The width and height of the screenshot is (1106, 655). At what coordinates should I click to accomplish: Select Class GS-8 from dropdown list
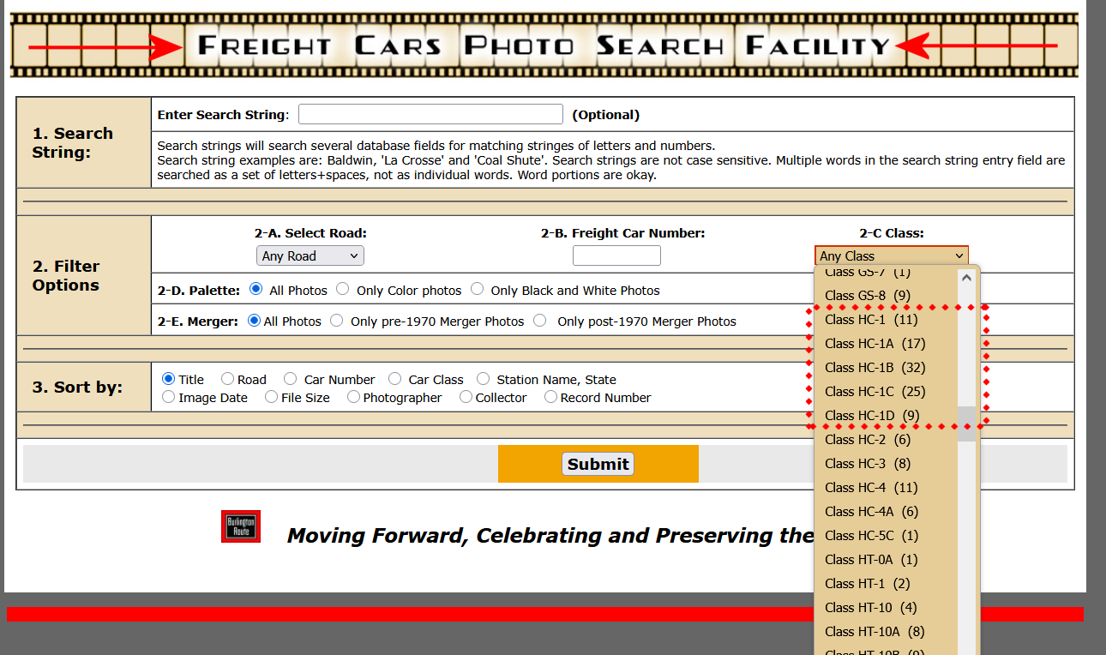click(866, 296)
